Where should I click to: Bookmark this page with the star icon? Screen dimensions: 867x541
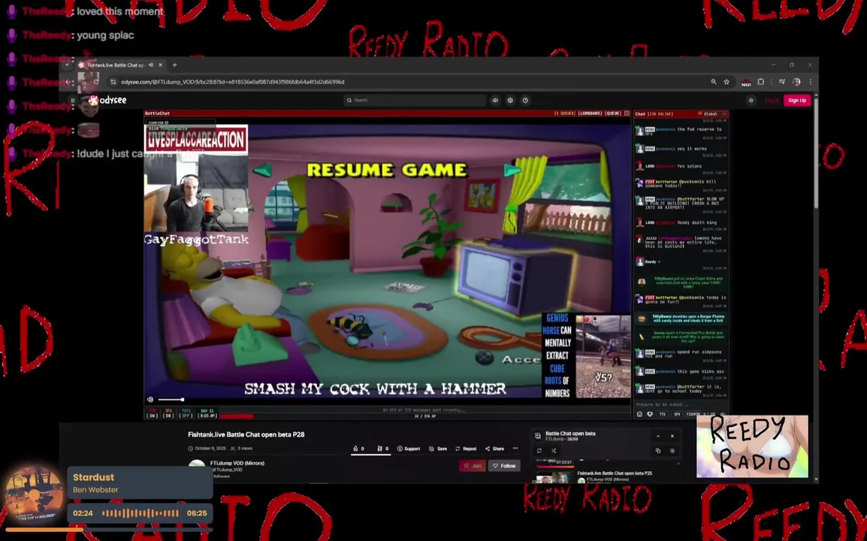[x=727, y=82]
